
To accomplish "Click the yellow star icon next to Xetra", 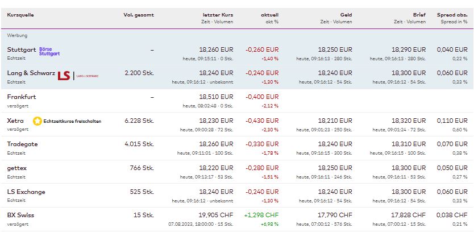I will pyautogui.click(x=38, y=121).
